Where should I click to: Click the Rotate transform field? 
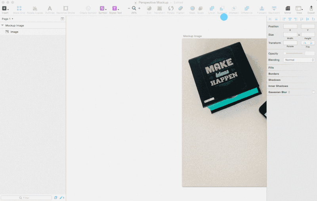coord(290,43)
